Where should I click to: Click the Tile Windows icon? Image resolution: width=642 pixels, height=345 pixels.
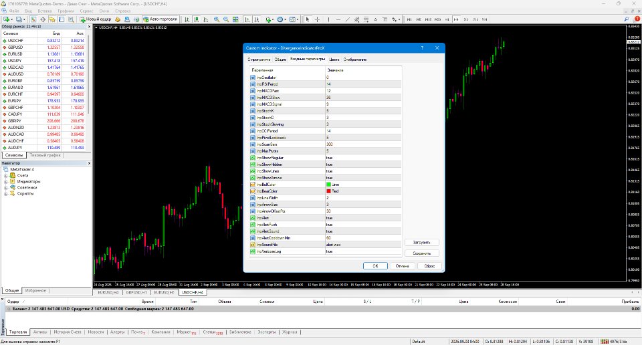point(235,19)
